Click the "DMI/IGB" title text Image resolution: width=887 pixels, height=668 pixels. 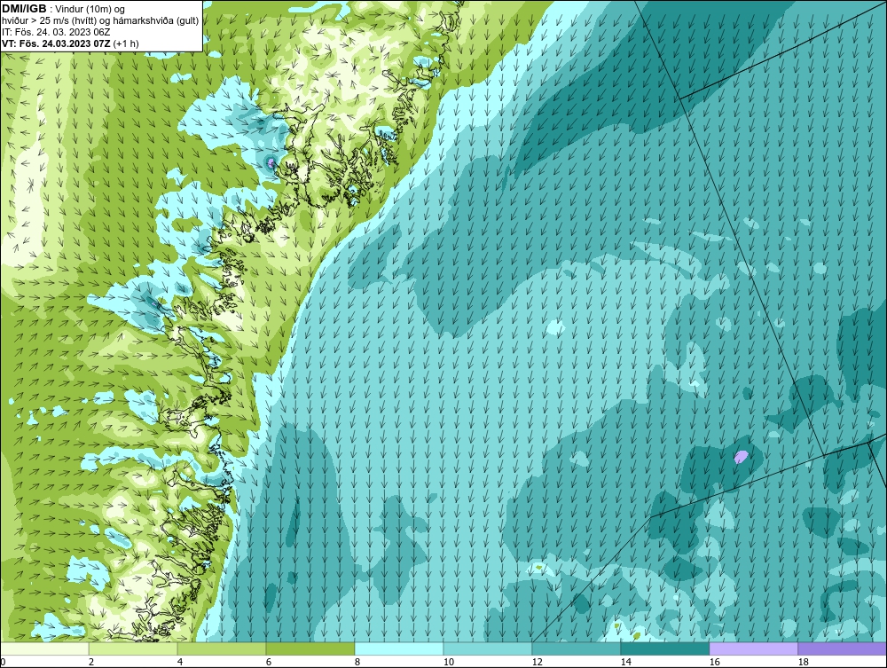pyautogui.click(x=24, y=9)
